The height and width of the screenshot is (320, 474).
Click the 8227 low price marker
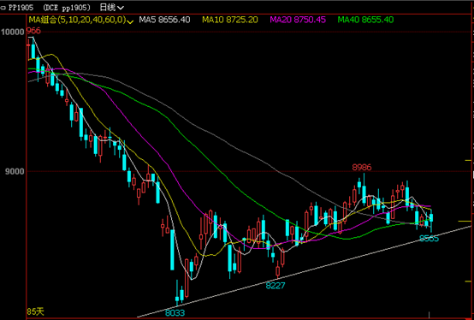point(276,285)
